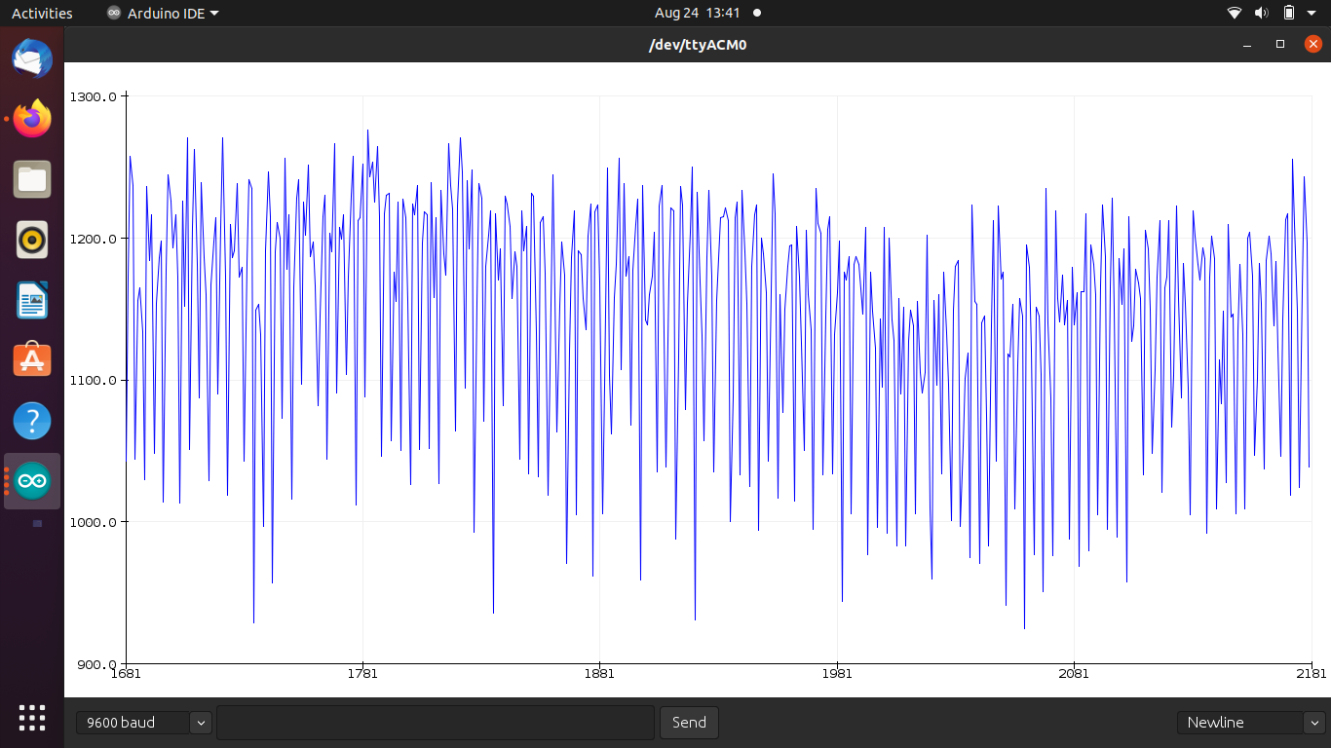This screenshot has width=1331, height=748.
Task: Click the serial message input field
Action: point(435,723)
